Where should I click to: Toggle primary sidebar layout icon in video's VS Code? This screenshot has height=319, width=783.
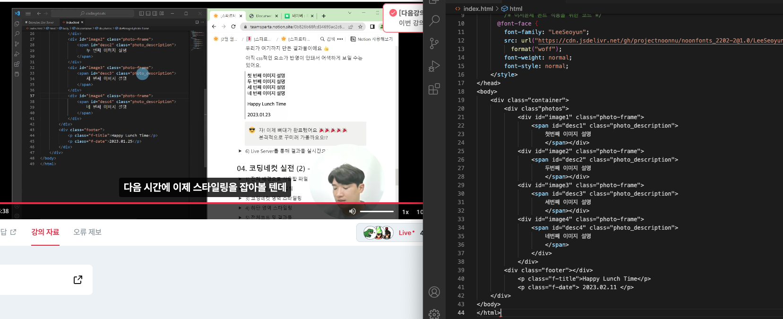[x=141, y=13]
